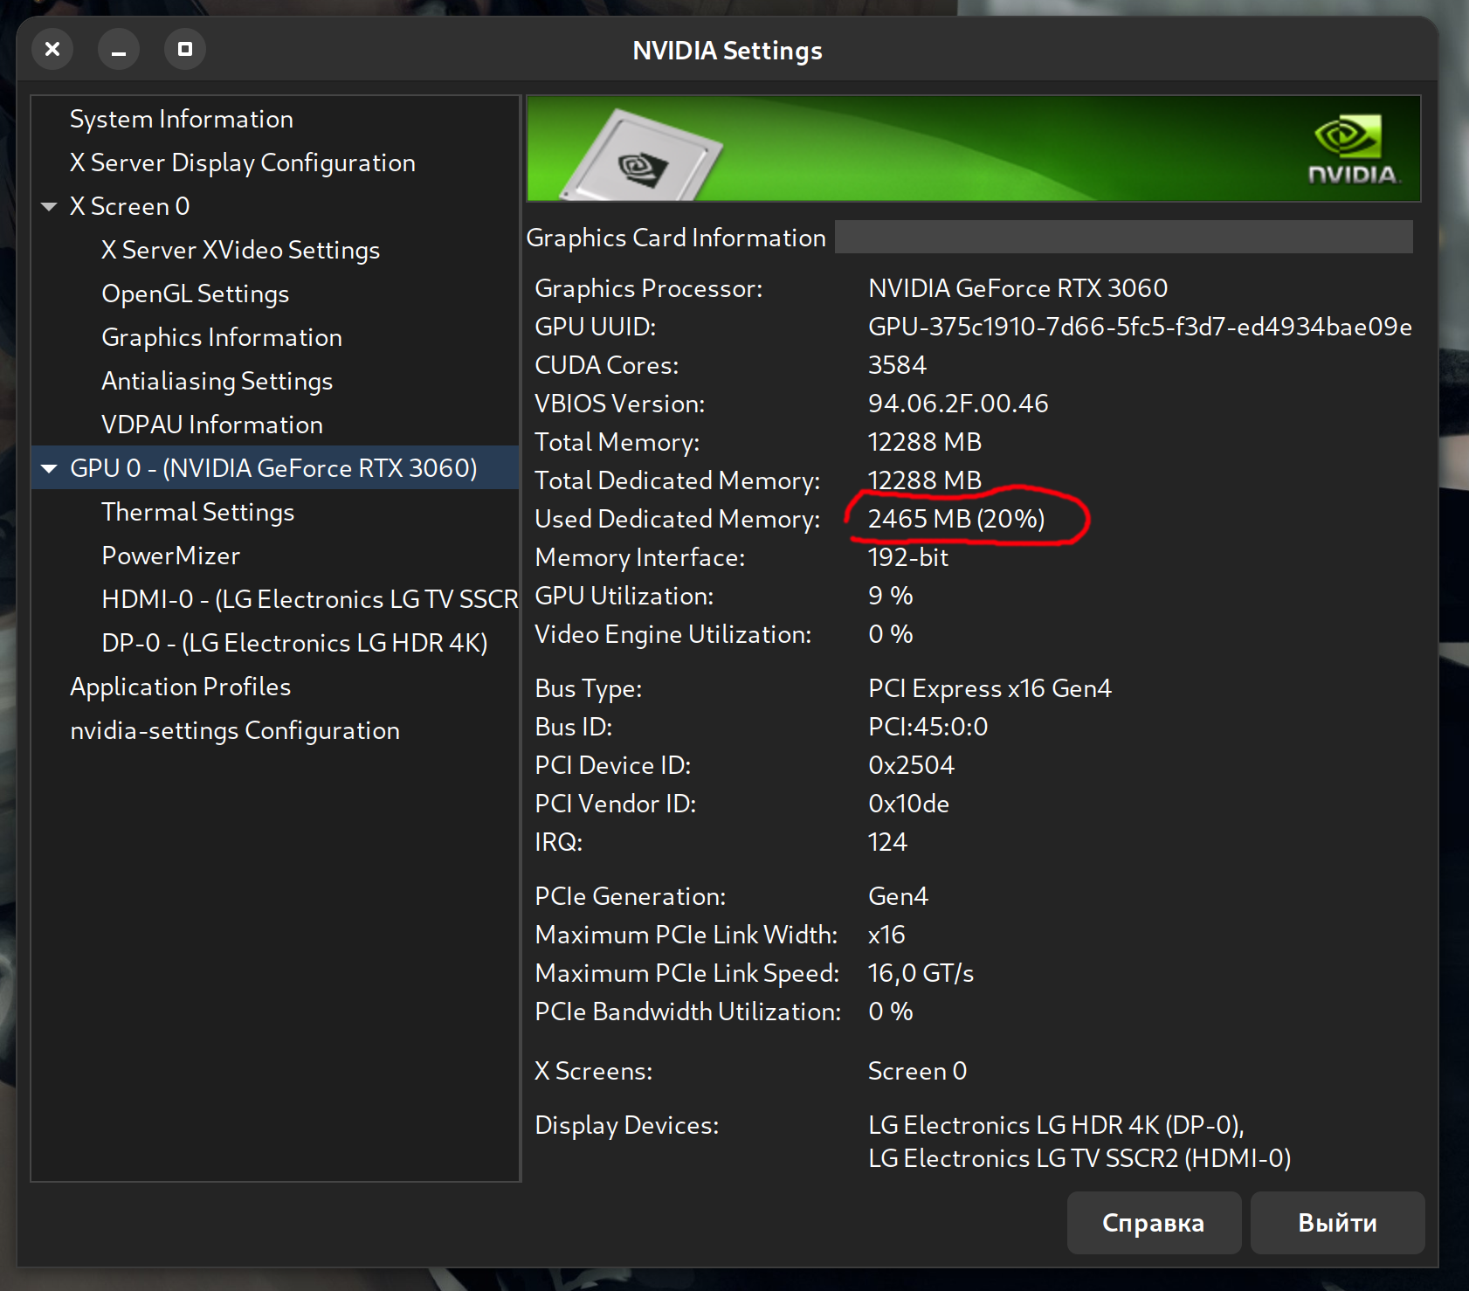
Task: View VDPAU Information
Action: (212, 425)
